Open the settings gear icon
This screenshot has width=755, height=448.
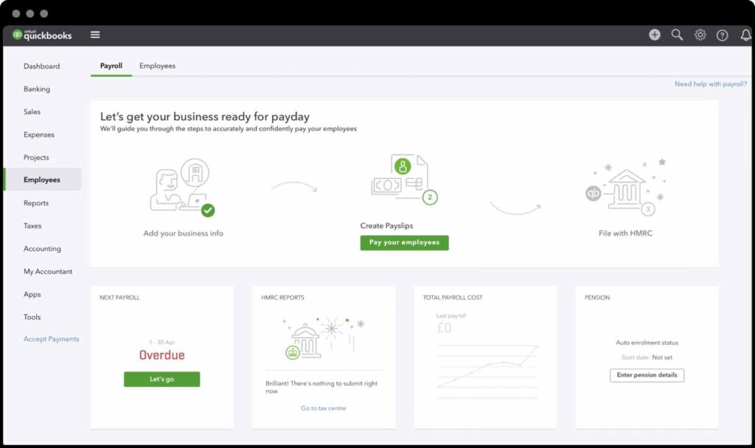(x=700, y=34)
